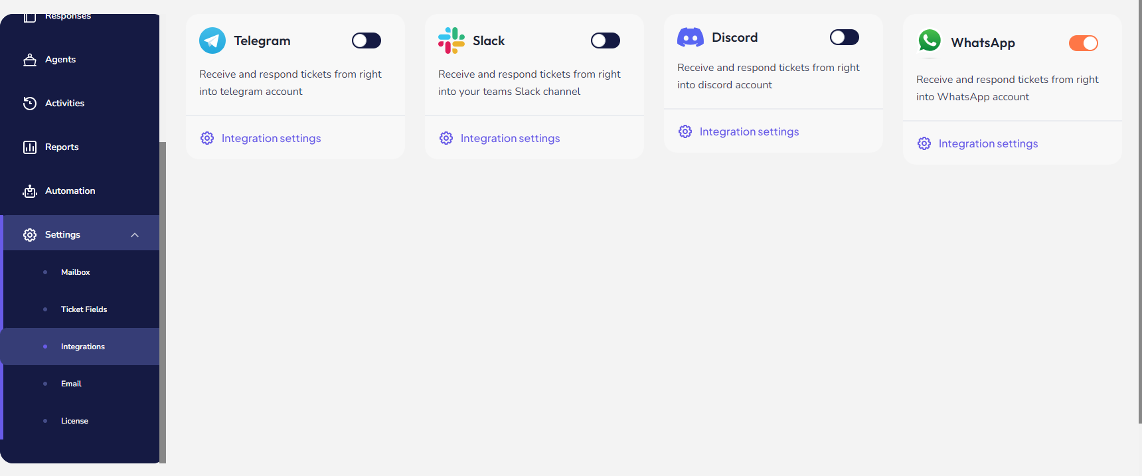Open the Reports section

(x=80, y=147)
